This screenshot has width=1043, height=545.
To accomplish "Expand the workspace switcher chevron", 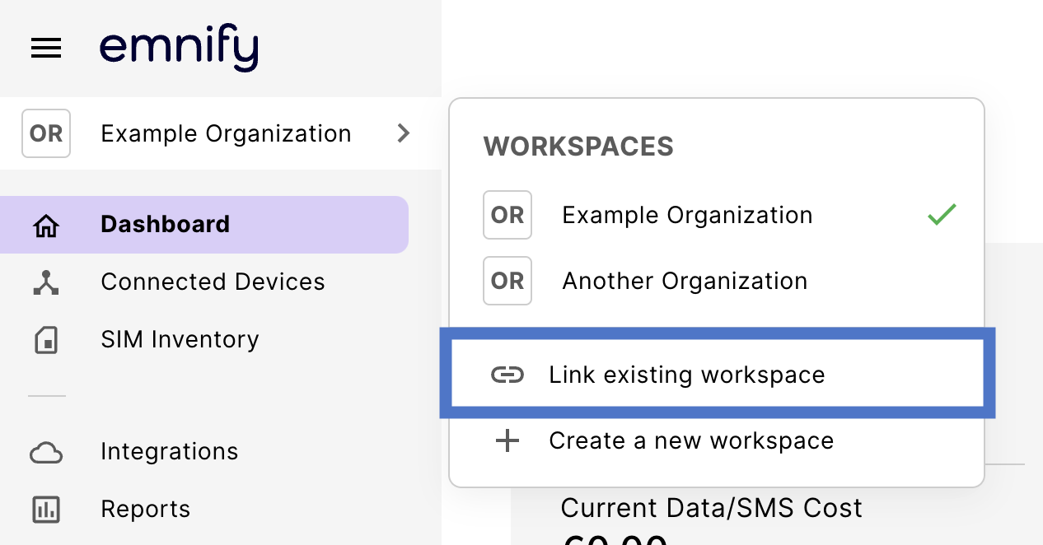I will [x=403, y=133].
